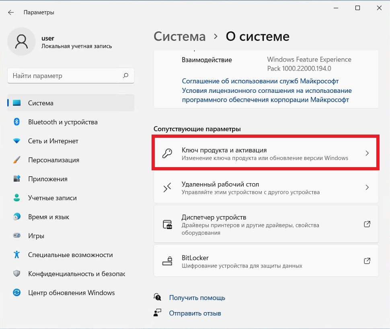390x329 pixels.
Task: Click the О системе page title
Action: tap(258, 37)
